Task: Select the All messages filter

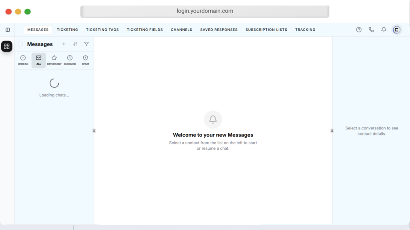Action: click(38, 60)
